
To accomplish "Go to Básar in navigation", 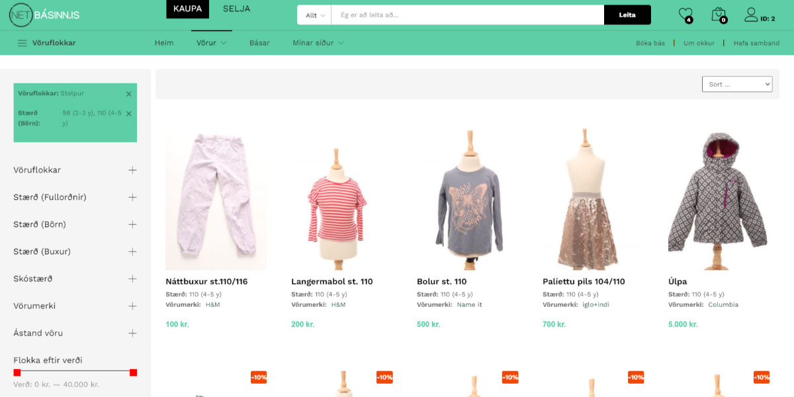I will coord(259,43).
